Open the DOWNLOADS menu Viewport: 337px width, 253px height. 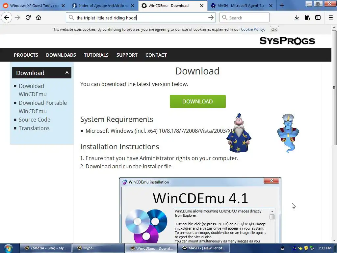61,55
